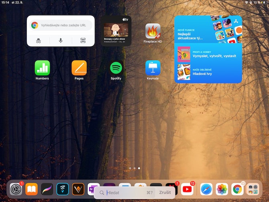Open the Numbers app
Screen dimensions: 269x202
point(42,68)
